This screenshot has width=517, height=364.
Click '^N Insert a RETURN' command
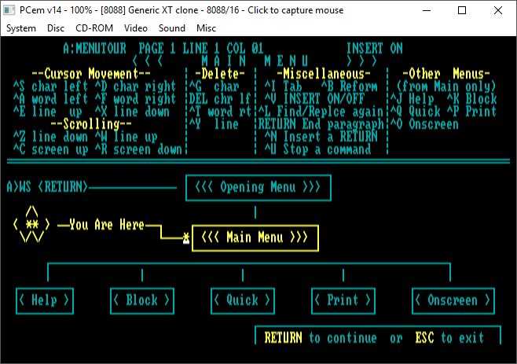click(321, 137)
